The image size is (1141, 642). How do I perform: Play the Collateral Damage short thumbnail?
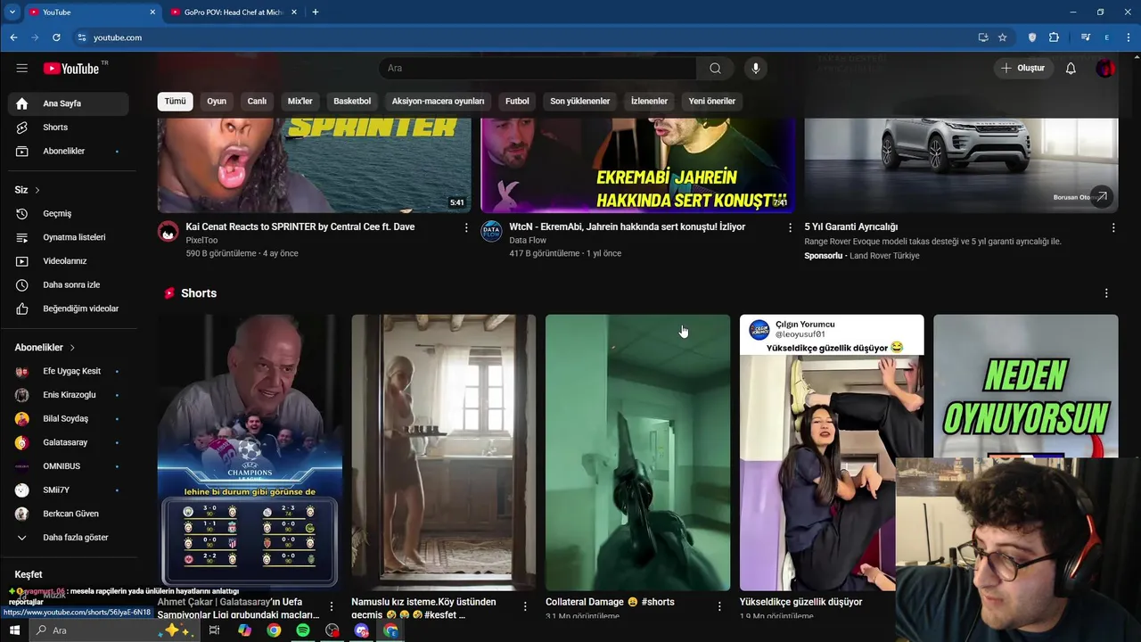tap(637, 452)
